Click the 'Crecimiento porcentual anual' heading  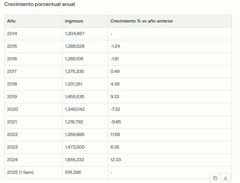(40, 4)
